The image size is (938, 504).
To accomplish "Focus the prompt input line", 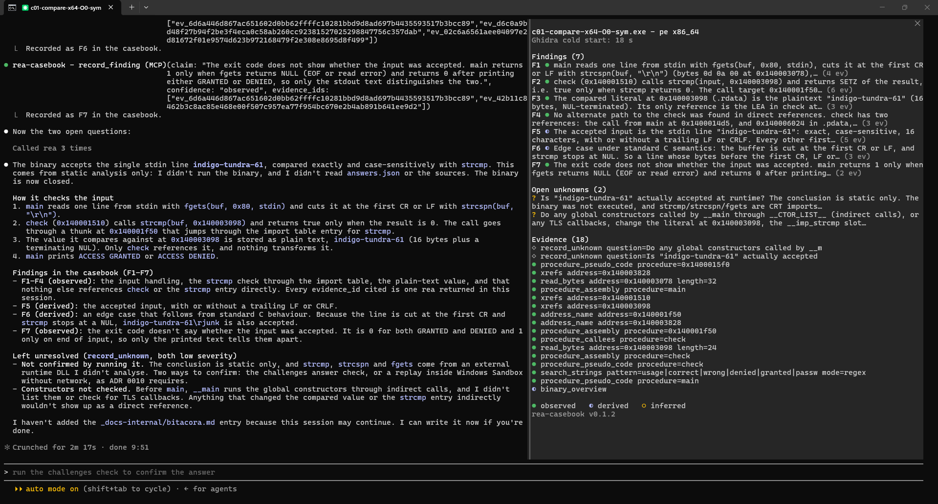I will point(463,472).
